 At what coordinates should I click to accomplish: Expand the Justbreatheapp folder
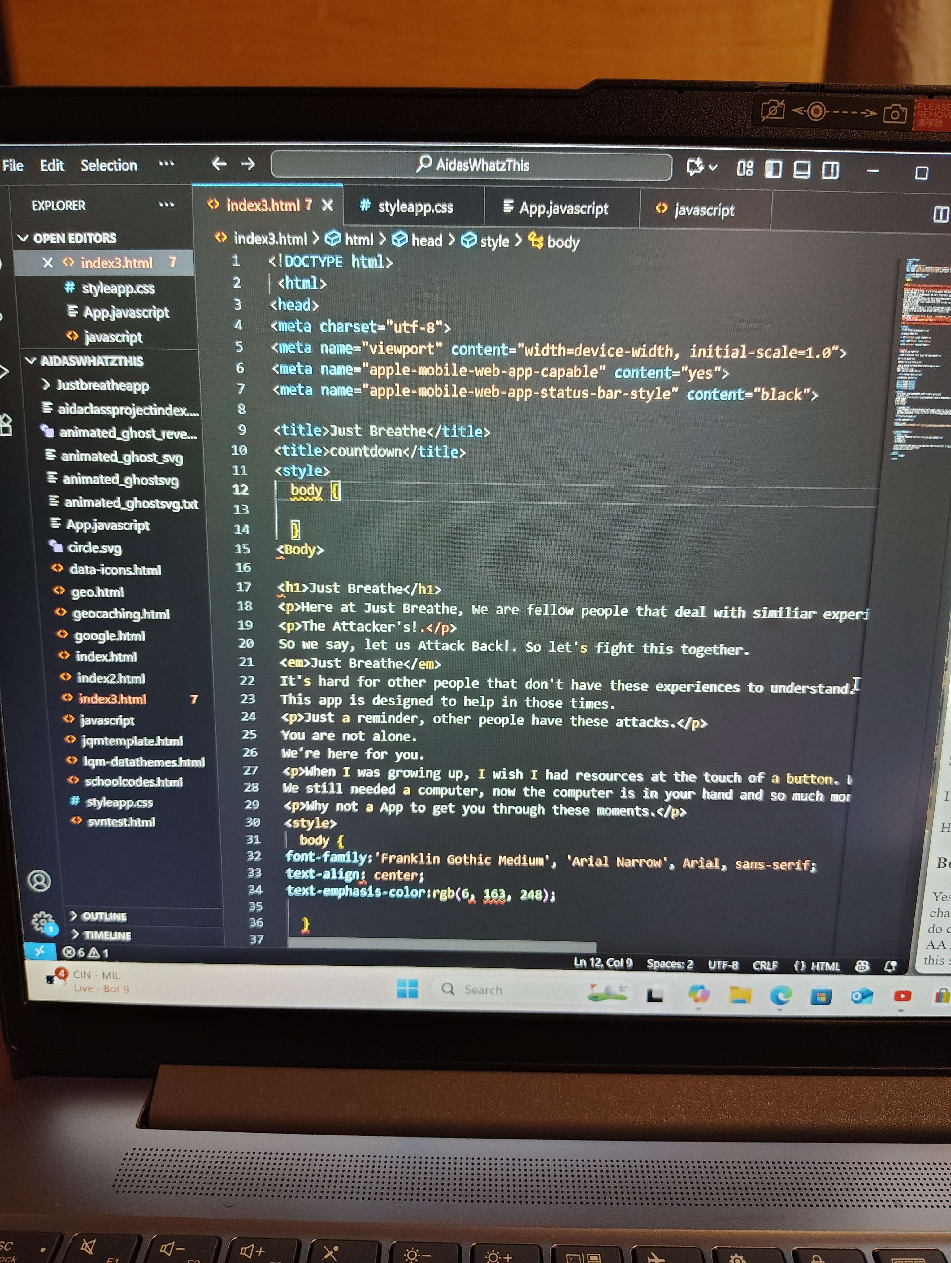pyautogui.click(x=102, y=385)
